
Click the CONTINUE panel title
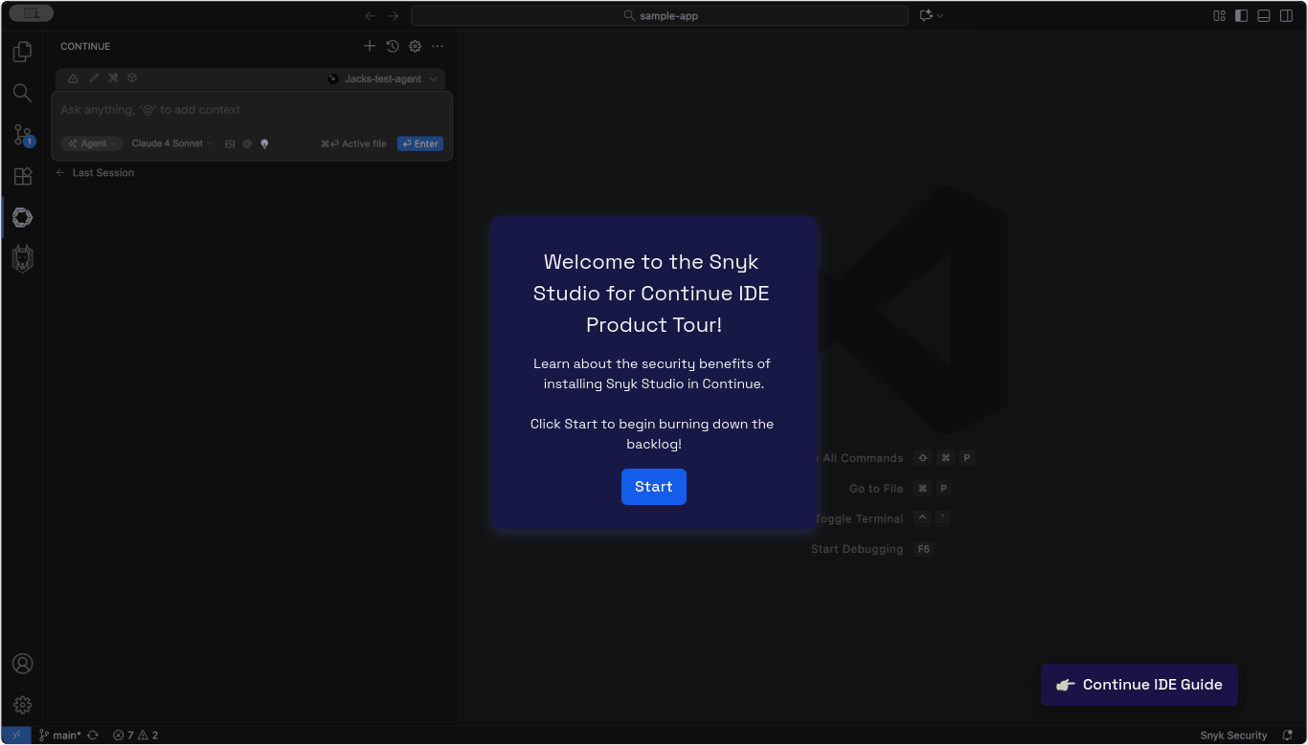[x=85, y=46]
